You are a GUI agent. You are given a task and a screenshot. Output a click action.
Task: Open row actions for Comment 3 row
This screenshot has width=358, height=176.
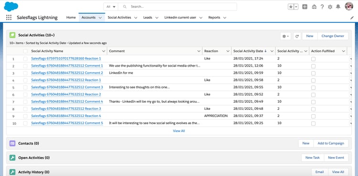[x=350, y=88]
